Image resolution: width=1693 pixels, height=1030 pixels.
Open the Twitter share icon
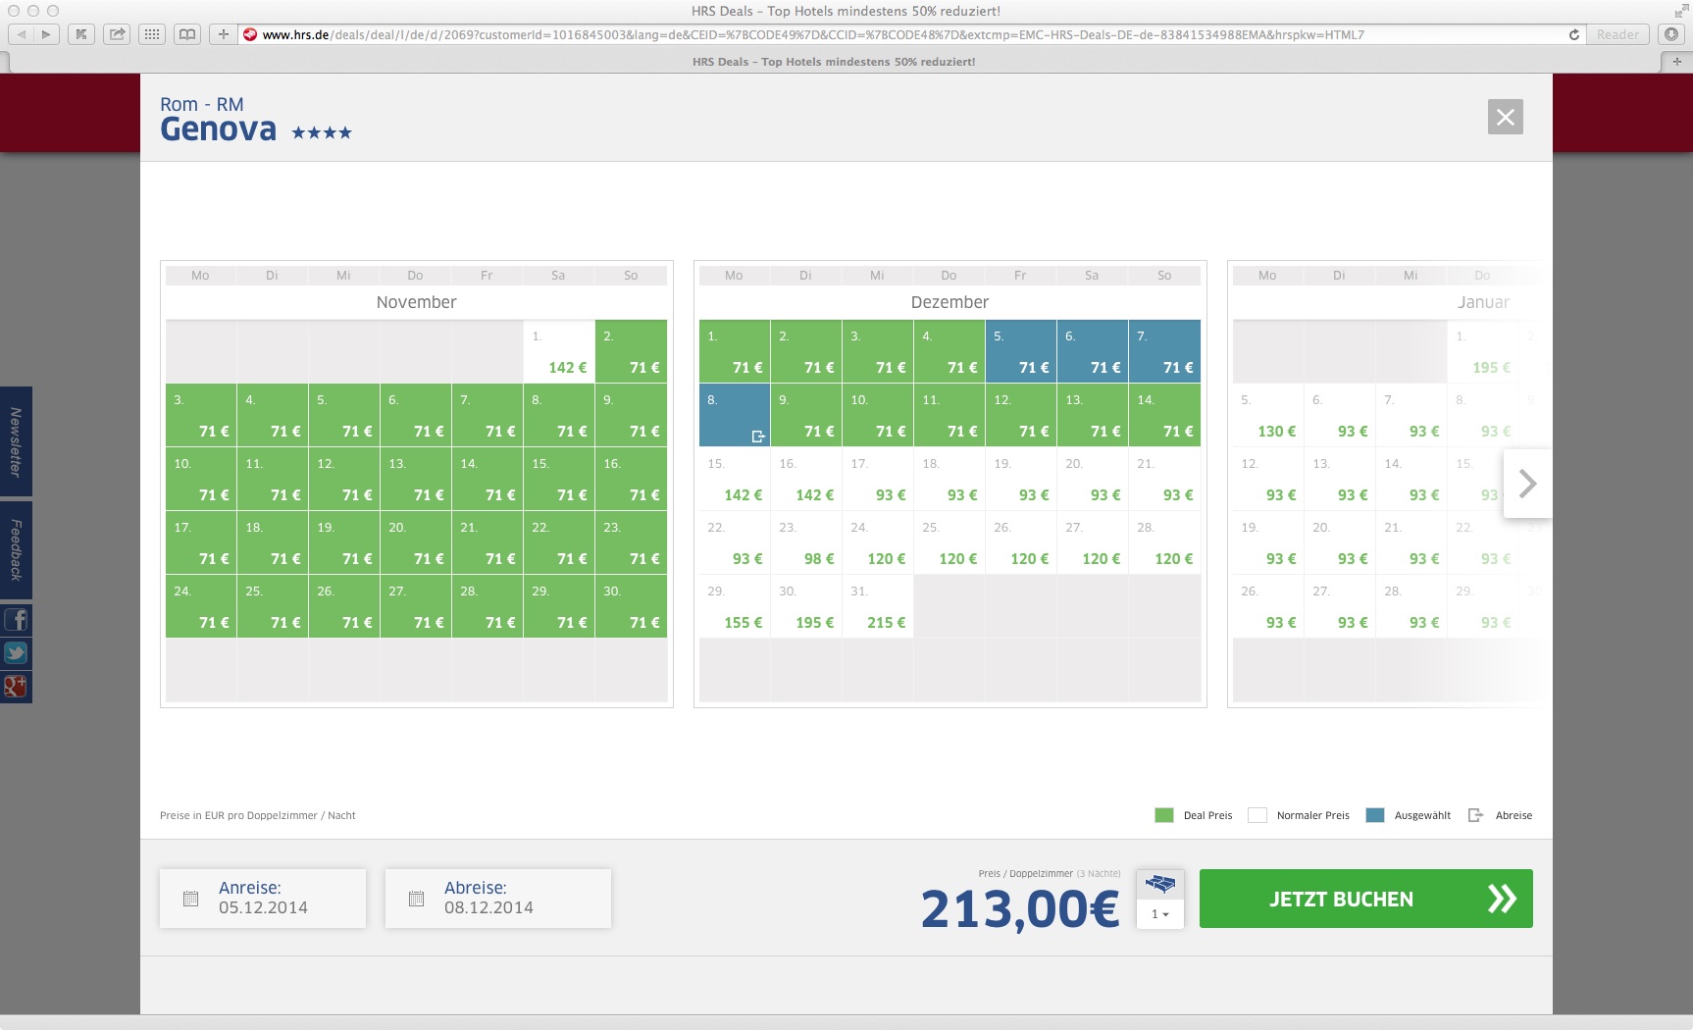(x=16, y=653)
